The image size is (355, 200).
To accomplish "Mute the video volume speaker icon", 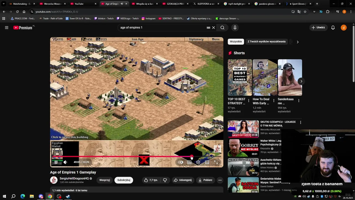I will click(65, 162).
